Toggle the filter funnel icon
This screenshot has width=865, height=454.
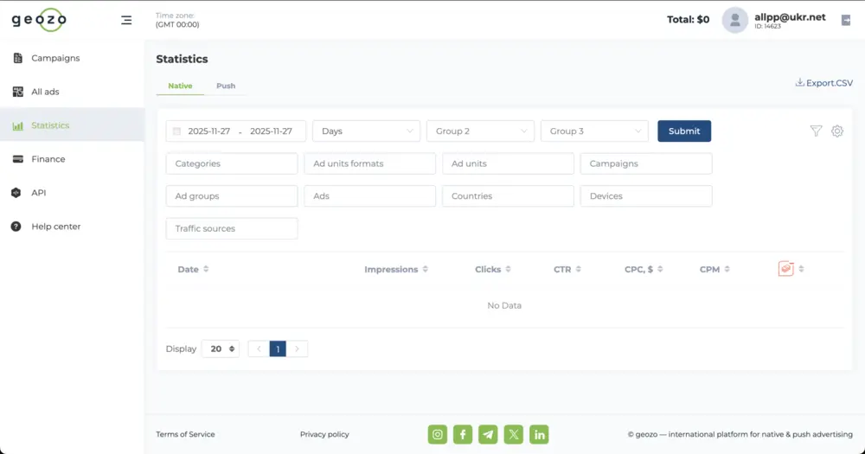[816, 131]
